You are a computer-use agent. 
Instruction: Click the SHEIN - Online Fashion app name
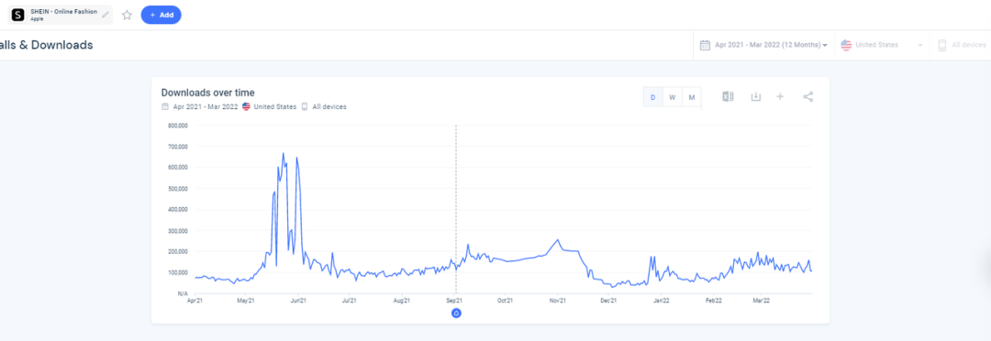64,11
